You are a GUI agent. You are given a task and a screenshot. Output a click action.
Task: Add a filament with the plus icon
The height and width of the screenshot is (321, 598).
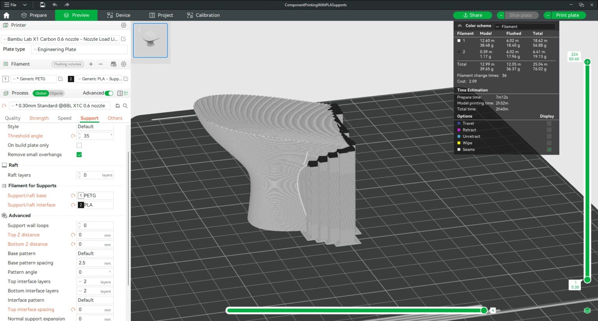click(91, 64)
